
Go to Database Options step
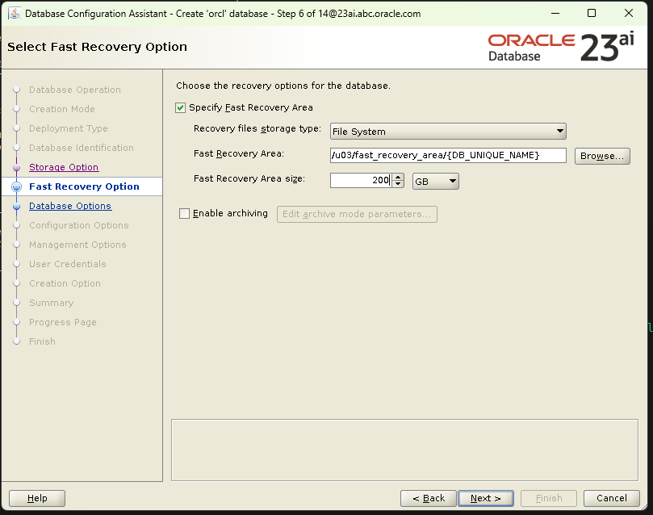point(70,206)
